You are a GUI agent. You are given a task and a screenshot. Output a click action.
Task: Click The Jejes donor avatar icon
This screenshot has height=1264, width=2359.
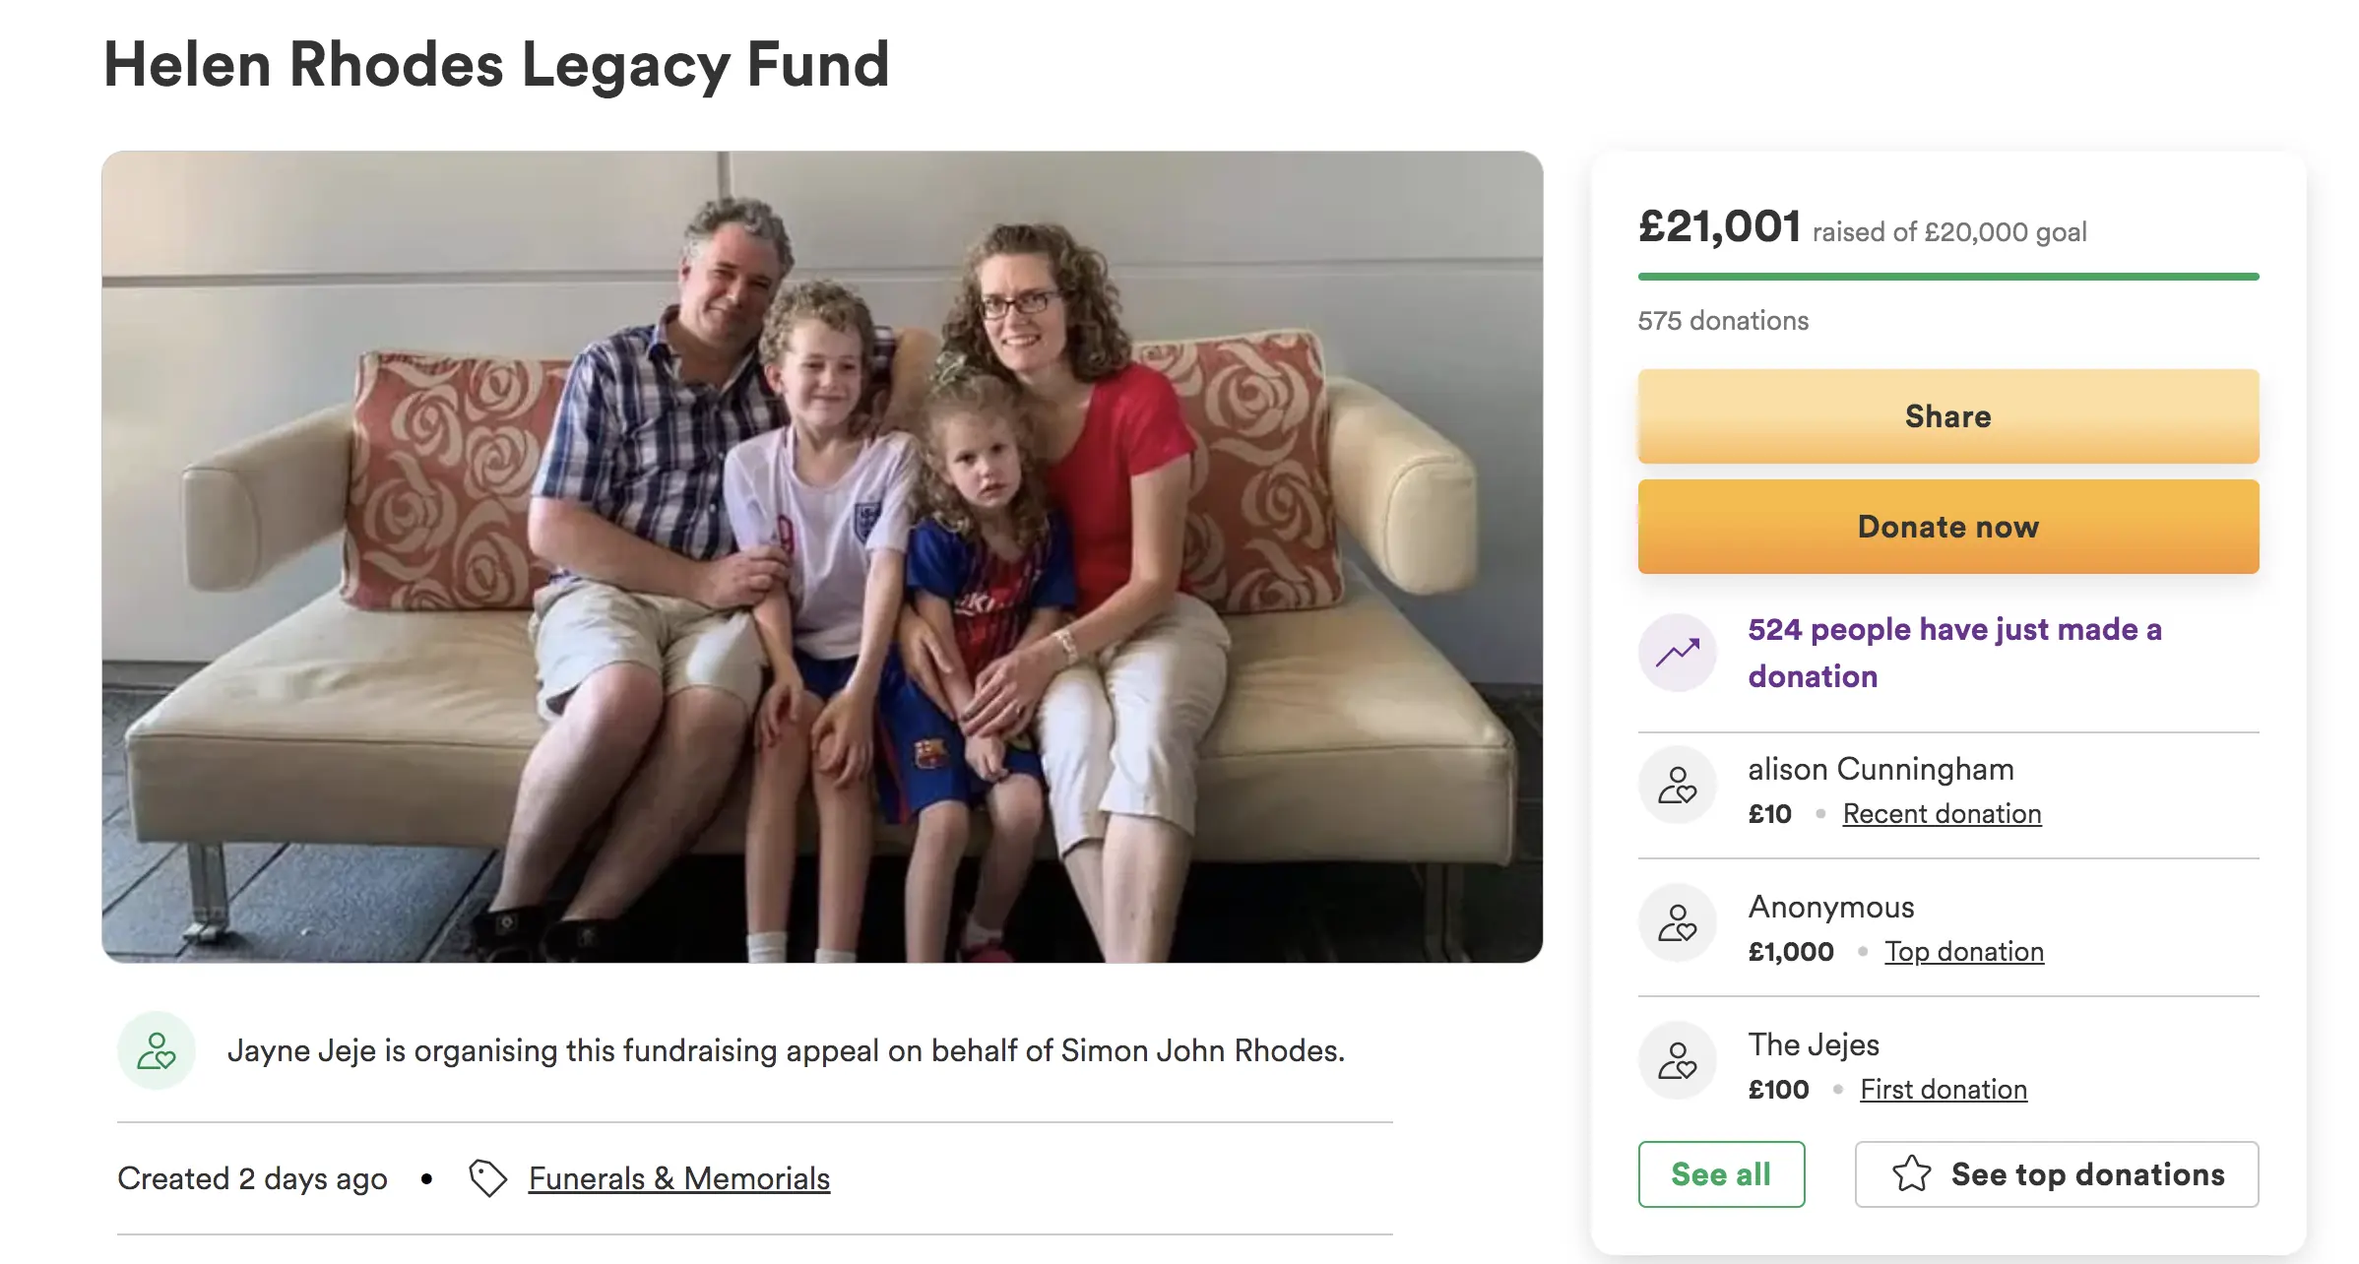(x=1678, y=1061)
